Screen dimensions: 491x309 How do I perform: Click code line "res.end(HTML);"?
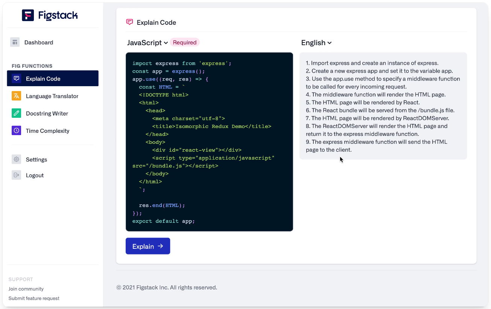(x=162, y=205)
